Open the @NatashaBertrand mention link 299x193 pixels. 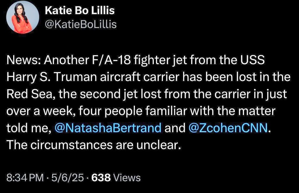(108, 128)
